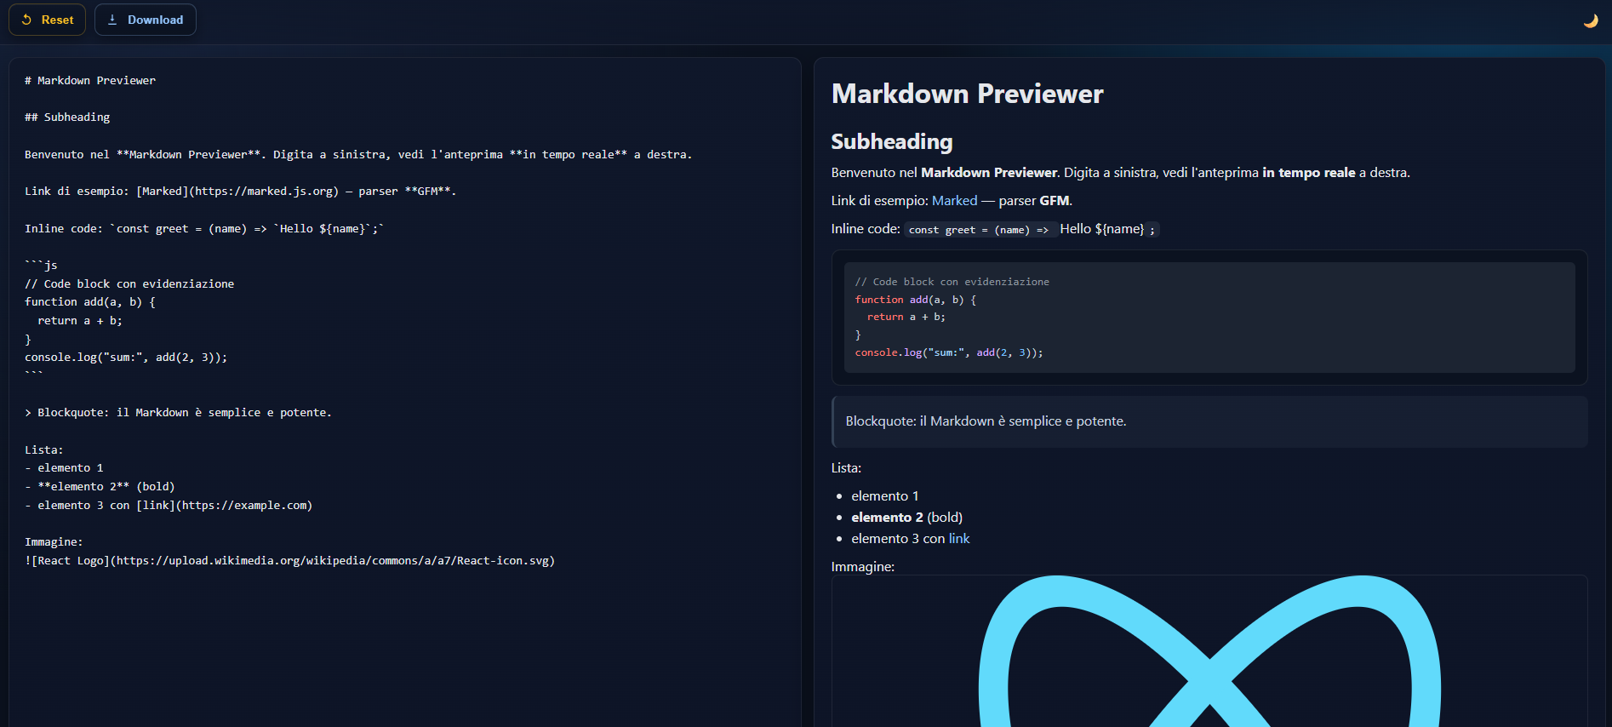Click the 'Markdown Previewer' preview heading
This screenshot has height=727, width=1612.
click(x=967, y=94)
